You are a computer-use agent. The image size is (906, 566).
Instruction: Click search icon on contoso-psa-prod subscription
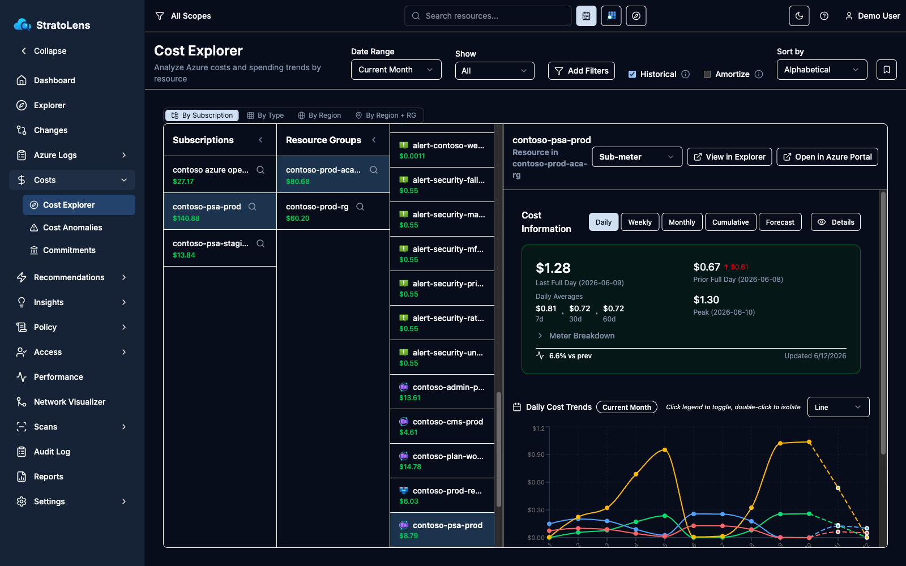(x=252, y=207)
